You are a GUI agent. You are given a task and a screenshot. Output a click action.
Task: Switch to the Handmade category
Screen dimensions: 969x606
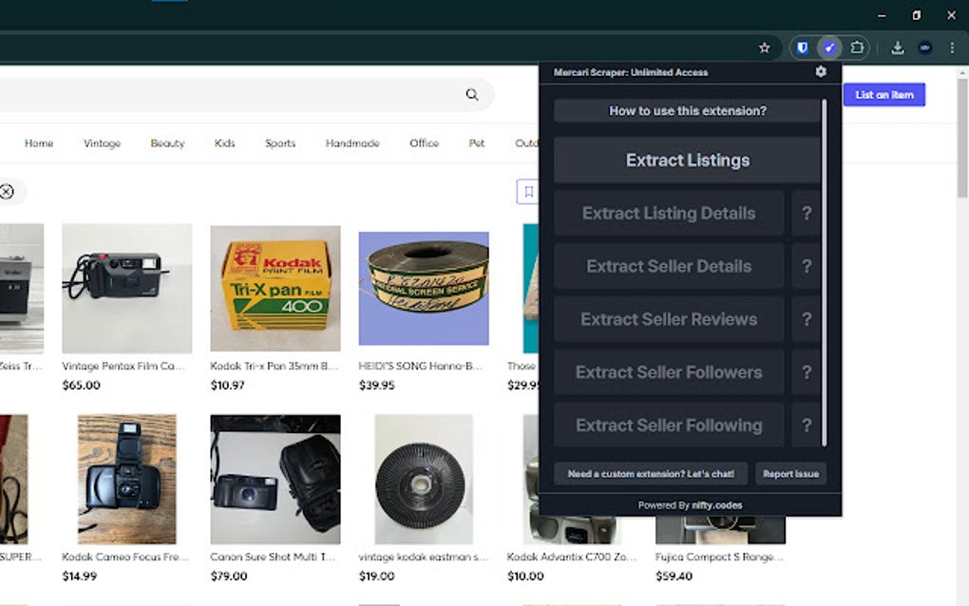(x=352, y=142)
